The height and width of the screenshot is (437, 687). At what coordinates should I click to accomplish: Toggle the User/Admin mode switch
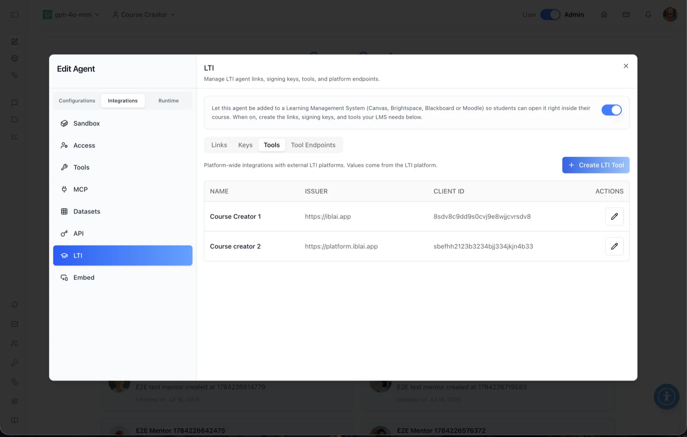(x=550, y=15)
